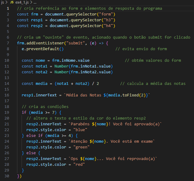This screenshot has height=181, width=194.
Task: Click 'media' constant declaration on line 14
Action: (42, 84)
